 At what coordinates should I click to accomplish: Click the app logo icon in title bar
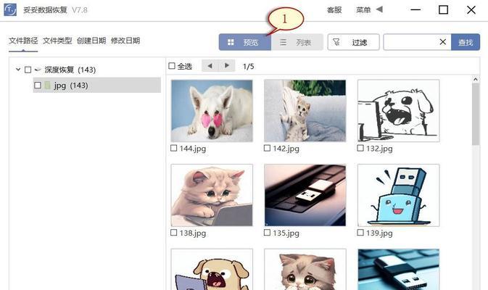coord(10,9)
